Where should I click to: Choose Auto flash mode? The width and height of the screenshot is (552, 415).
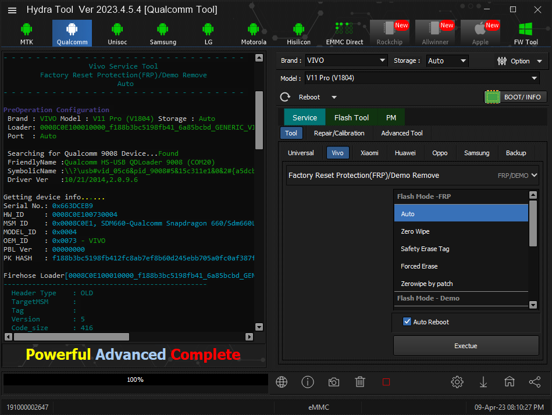click(461, 213)
